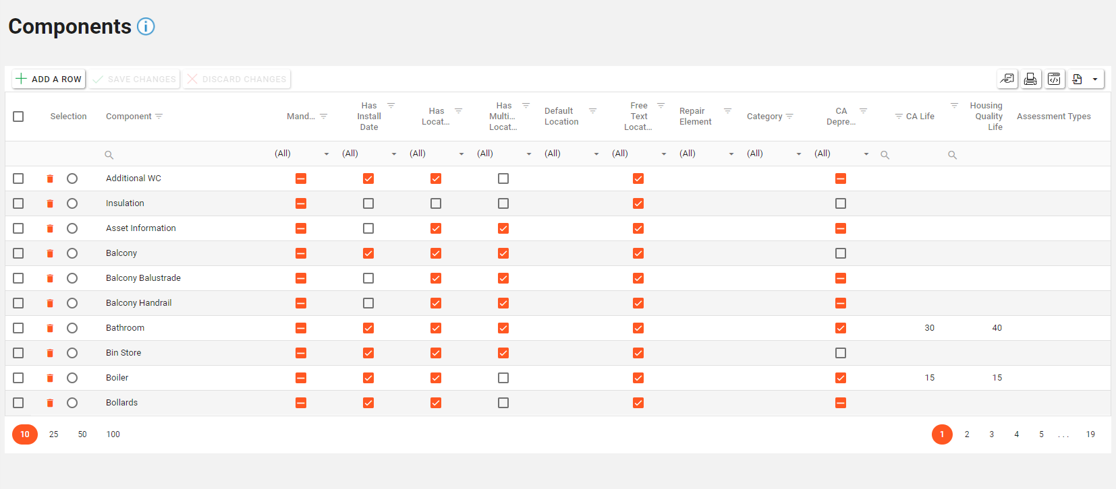Click the Category column filter icon

coord(789,117)
